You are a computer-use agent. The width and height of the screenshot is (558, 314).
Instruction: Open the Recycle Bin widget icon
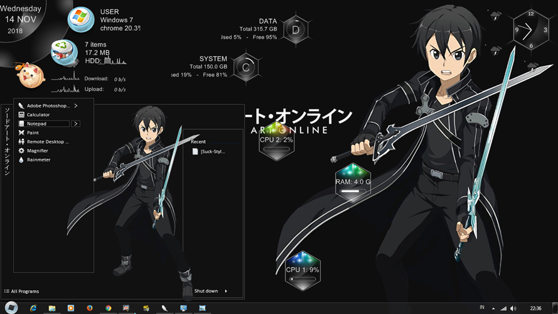click(65, 53)
